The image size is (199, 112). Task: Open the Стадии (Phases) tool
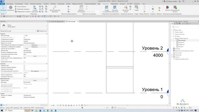137,8
